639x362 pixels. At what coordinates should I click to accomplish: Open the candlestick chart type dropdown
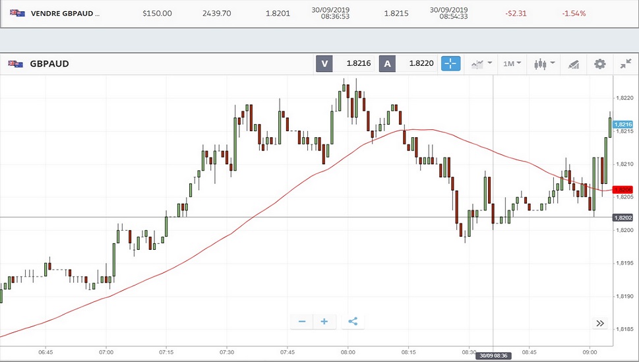tap(544, 63)
